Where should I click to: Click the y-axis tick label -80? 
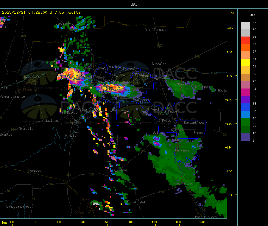[x=230, y=28]
